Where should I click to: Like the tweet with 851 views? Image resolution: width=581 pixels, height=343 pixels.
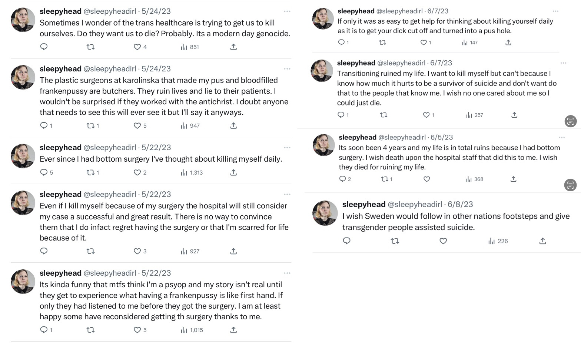click(x=137, y=47)
